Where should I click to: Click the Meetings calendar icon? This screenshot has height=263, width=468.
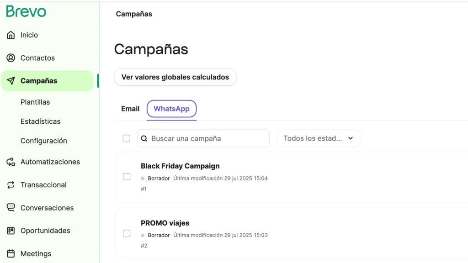(x=11, y=253)
